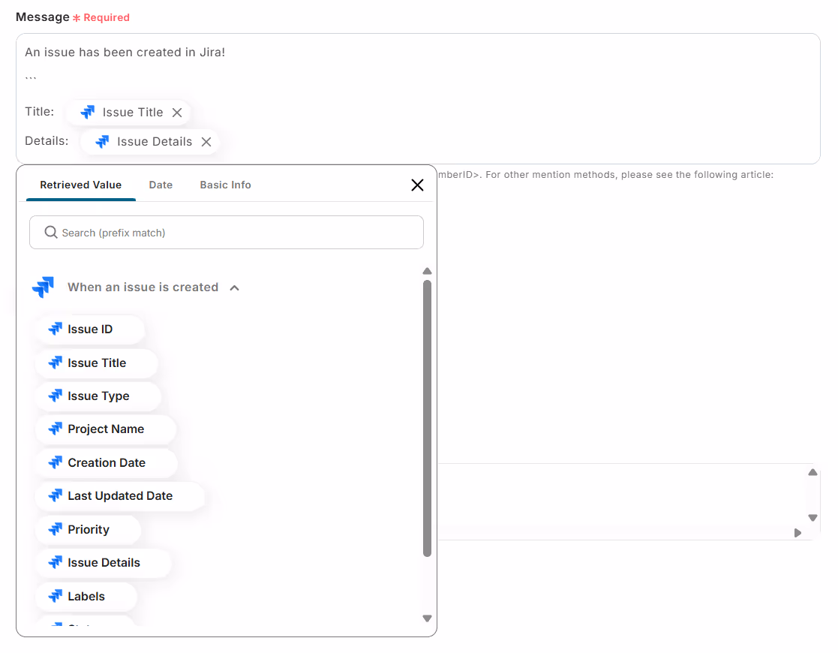The image size is (838, 653).
Task: Click the magnifier search icon
Action: [x=51, y=232]
